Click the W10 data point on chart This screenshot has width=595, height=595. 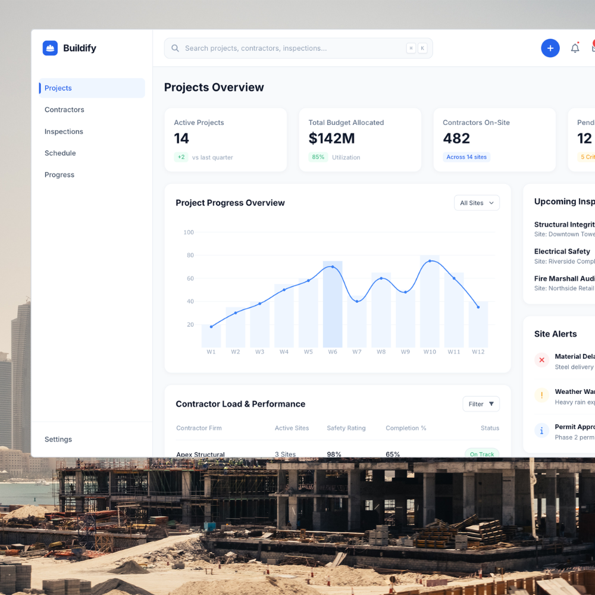click(x=430, y=261)
